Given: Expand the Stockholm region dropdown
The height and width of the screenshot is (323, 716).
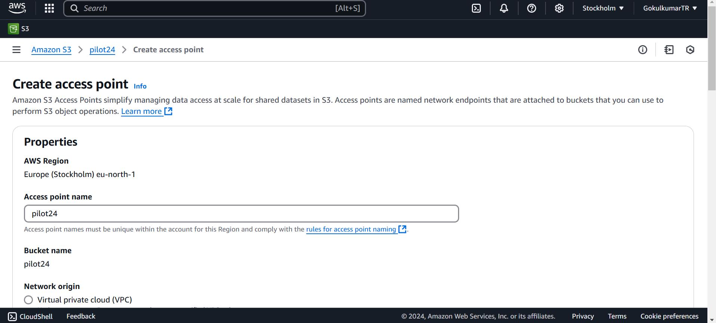Looking at the screenshot, I should 603,8.
